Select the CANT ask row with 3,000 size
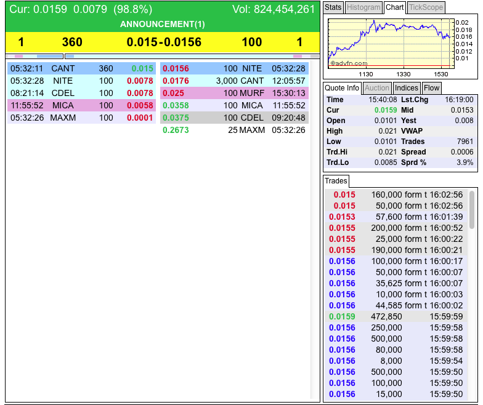 pos(234,81)
